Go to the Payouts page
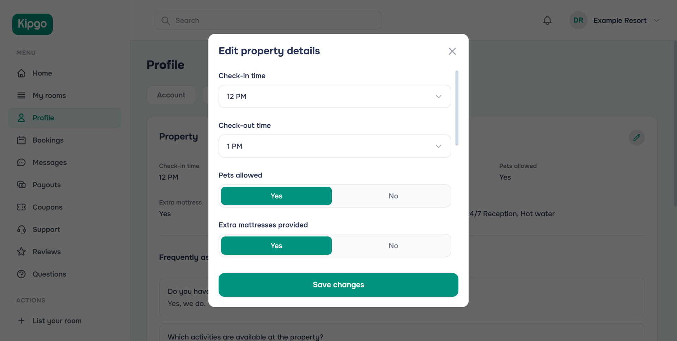677x341 pixels. coord(46,185)
